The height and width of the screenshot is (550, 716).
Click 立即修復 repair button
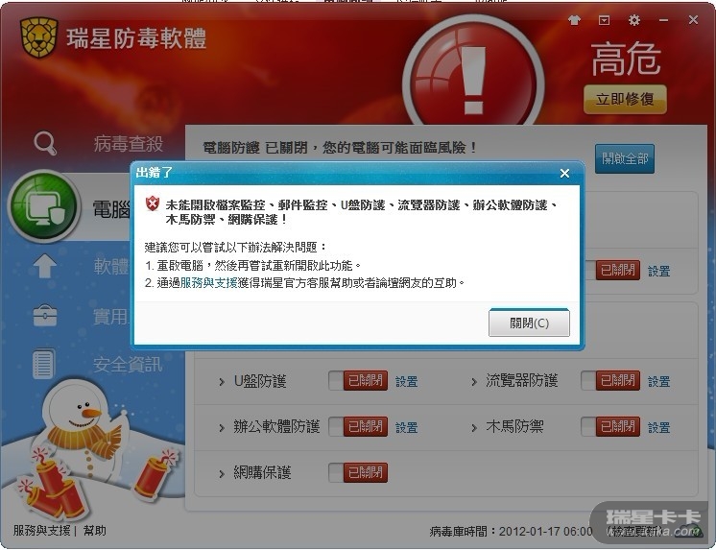[625, 99]
